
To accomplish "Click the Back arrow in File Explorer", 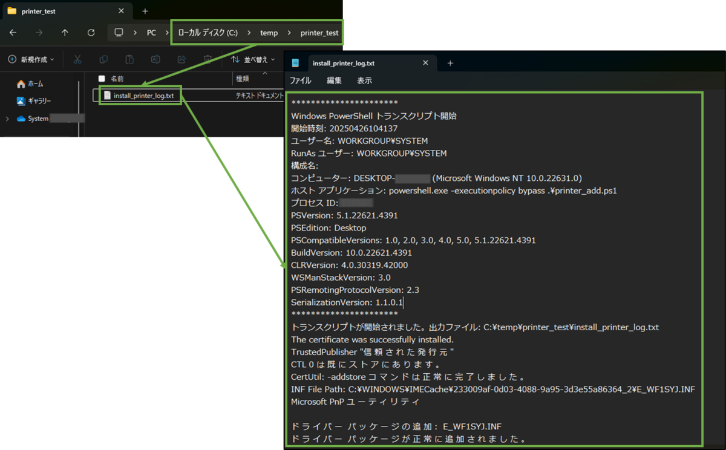I will click(13, 33).
